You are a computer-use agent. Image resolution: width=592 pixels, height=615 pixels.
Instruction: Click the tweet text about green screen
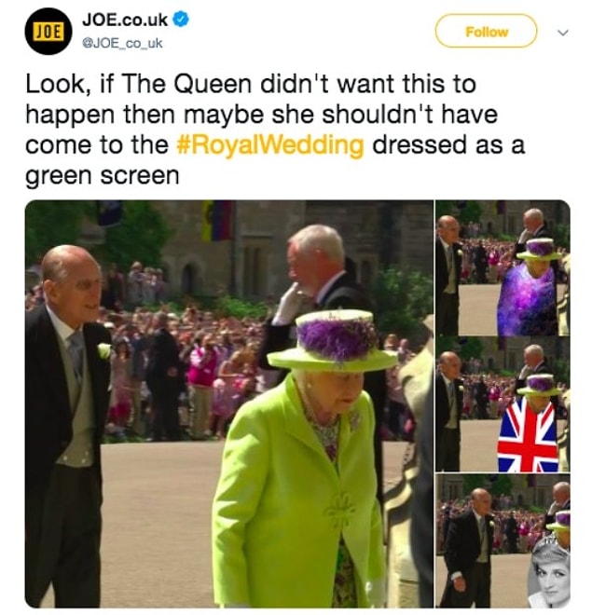coord(275,130)
